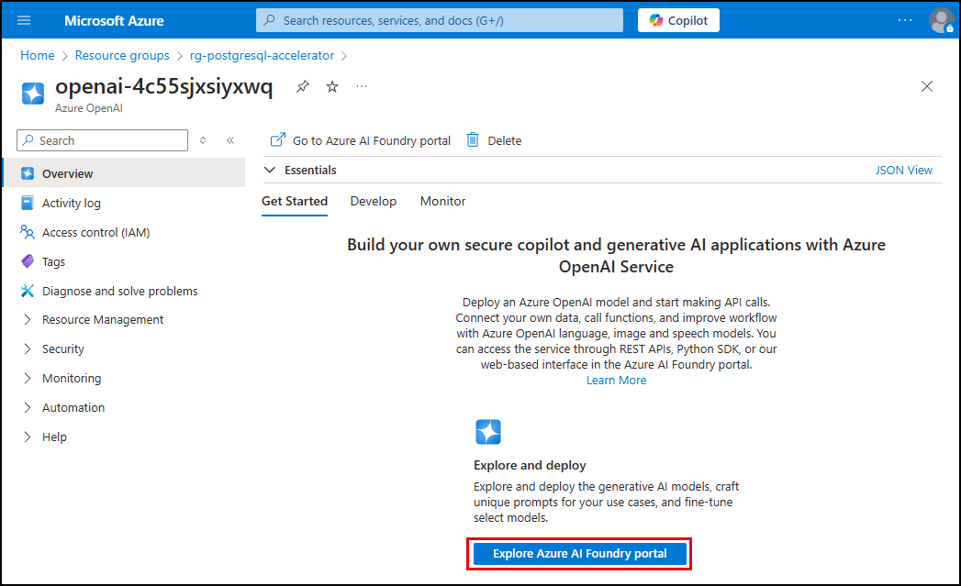
Task: Follow the Learn More link
Action: (x=616, y=381)
